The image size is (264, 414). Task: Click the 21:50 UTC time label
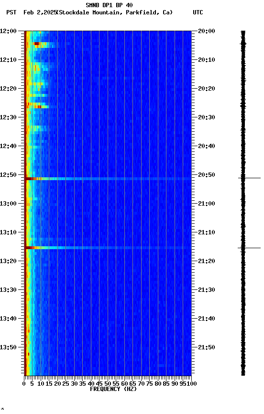(x=207, y=348)
